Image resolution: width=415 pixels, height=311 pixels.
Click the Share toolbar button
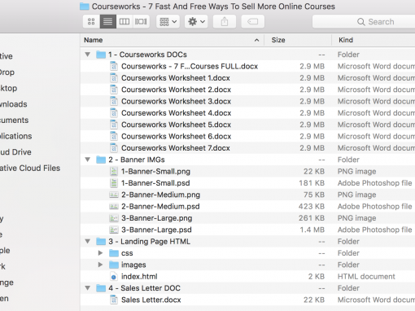[225, 21]
